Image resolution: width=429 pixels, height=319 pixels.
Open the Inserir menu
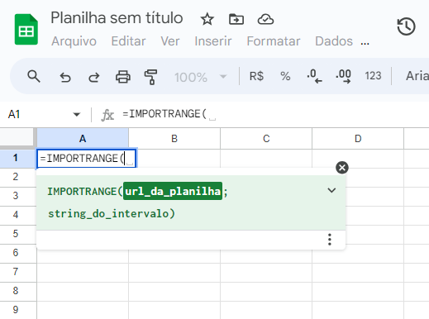[213, 41]
